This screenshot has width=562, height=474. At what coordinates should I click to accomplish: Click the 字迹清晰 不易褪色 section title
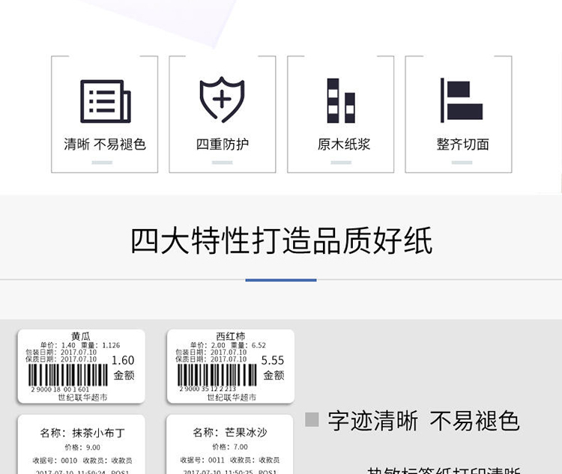pos(423,421)
